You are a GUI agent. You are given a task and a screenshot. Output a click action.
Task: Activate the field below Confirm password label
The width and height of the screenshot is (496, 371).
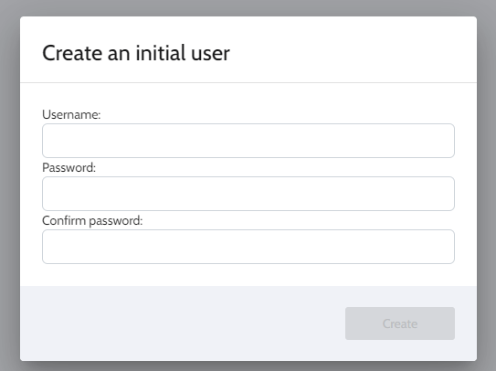coord(248,247)
